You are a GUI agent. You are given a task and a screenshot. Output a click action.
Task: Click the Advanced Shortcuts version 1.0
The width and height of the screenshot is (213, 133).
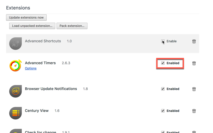69,41
